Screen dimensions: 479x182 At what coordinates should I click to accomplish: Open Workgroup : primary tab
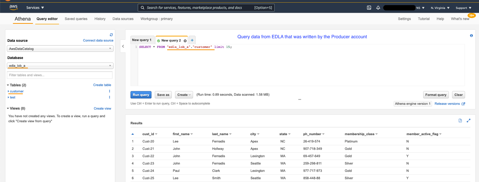coord(156,19)
